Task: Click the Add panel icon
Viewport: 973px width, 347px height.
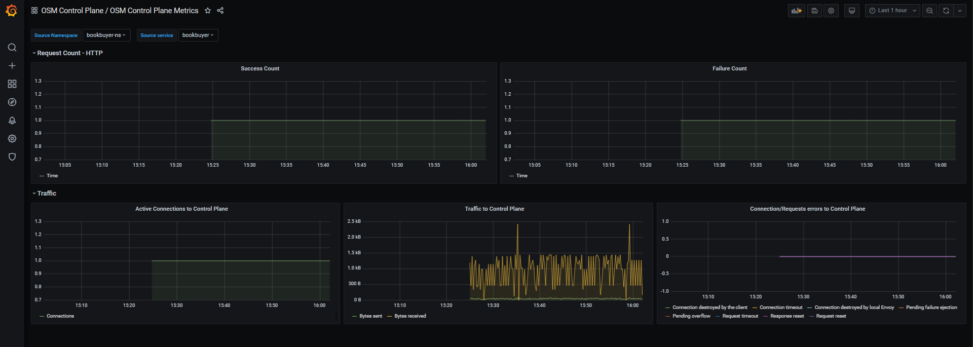Action: (797, 11)
